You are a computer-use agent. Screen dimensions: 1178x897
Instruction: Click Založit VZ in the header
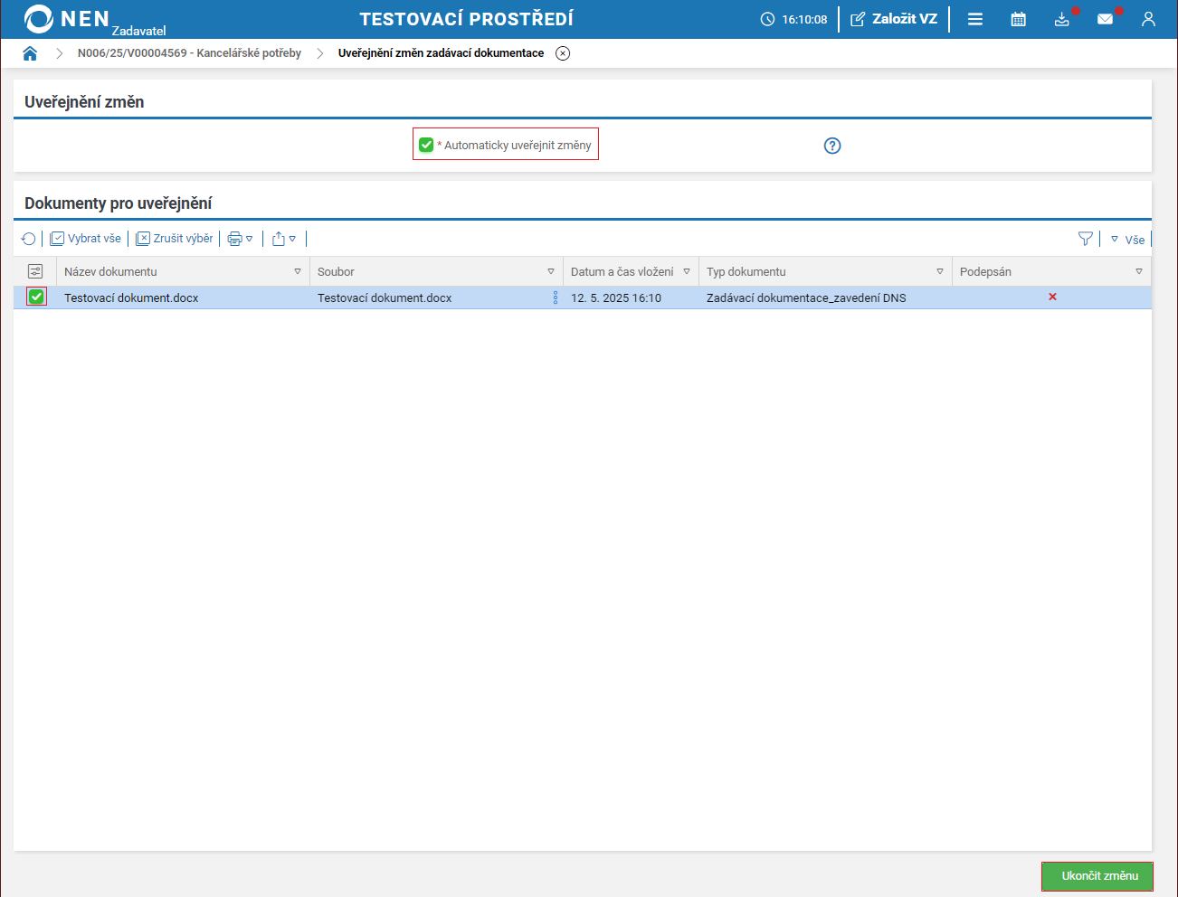(894, 19)
